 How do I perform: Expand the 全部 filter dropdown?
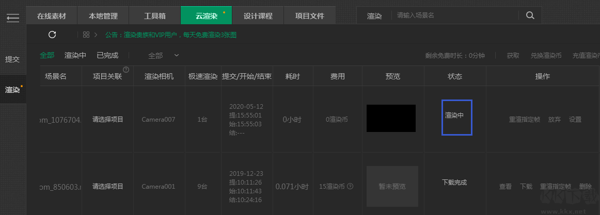163,55
